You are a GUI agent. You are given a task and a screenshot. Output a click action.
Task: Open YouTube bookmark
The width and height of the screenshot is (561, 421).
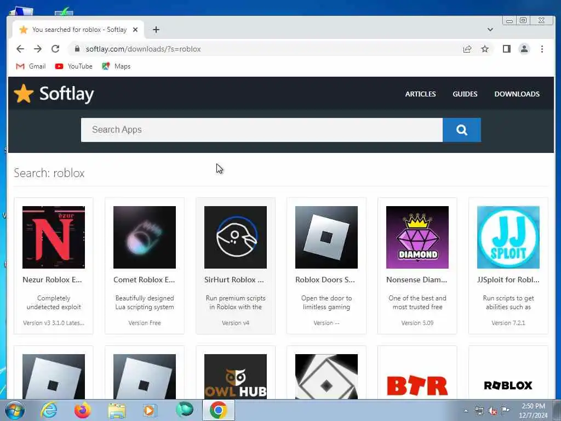(x=74, y=66)
